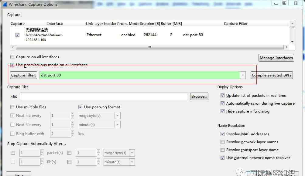
Task: Check the Next file every megabyte(s) box
Action: click(12, 116)
